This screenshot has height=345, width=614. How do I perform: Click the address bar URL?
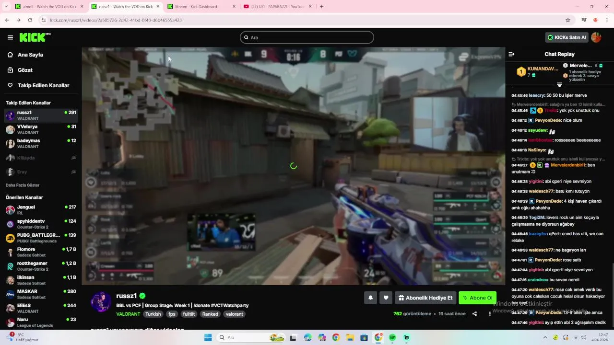click(116, 20)
